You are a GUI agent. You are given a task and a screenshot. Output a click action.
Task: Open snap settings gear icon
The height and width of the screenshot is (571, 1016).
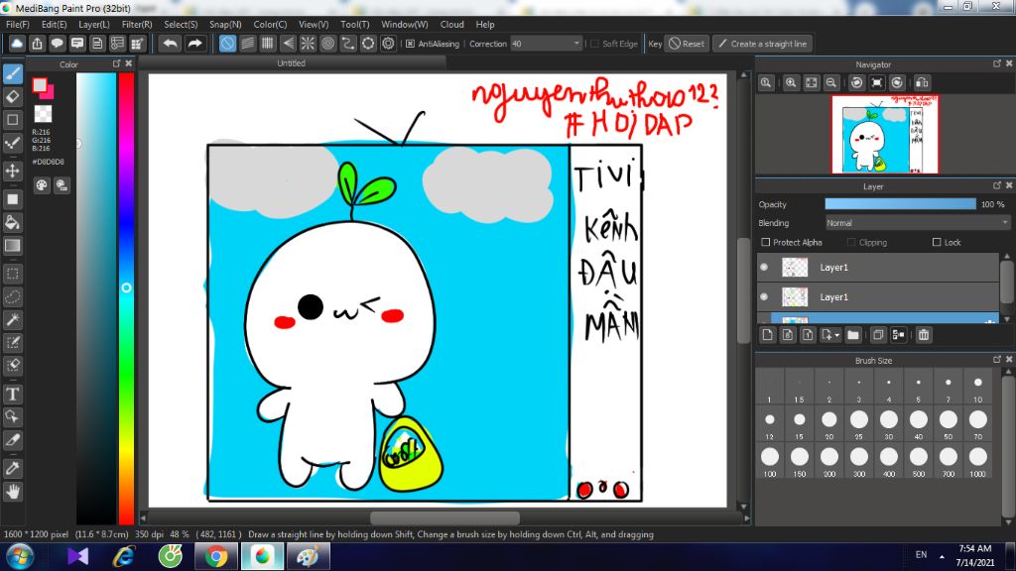(x=388, y=44)
